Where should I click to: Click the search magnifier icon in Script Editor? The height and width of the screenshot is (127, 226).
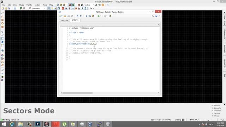[x=153, y=16]
